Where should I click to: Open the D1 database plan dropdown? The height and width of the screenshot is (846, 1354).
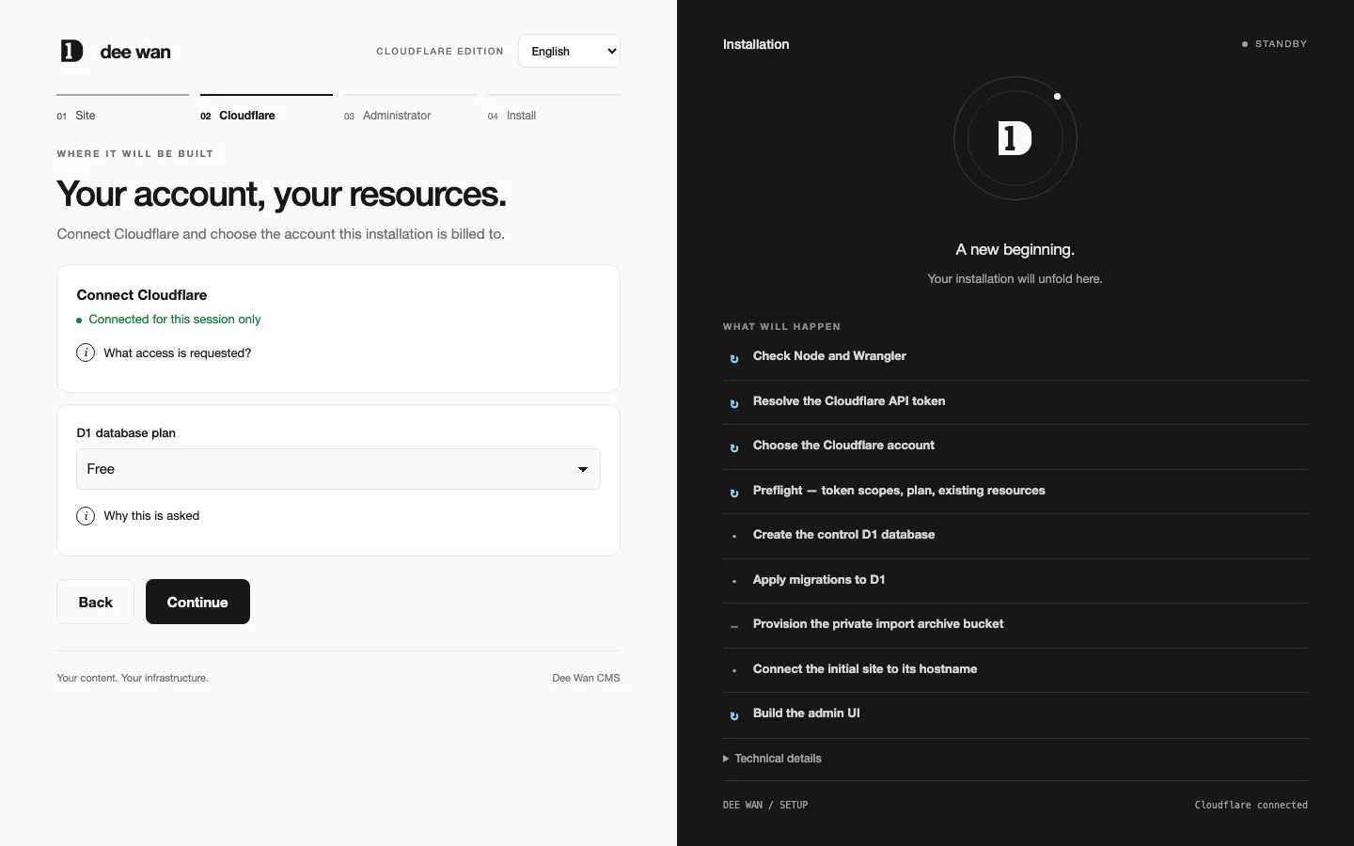[x=338, y=469]
